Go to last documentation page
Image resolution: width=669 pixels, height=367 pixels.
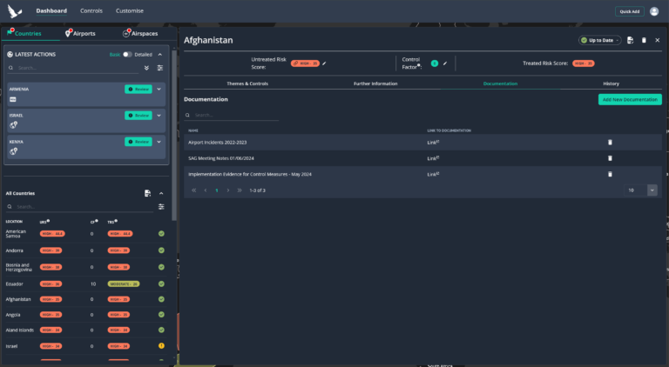point(240,190)
